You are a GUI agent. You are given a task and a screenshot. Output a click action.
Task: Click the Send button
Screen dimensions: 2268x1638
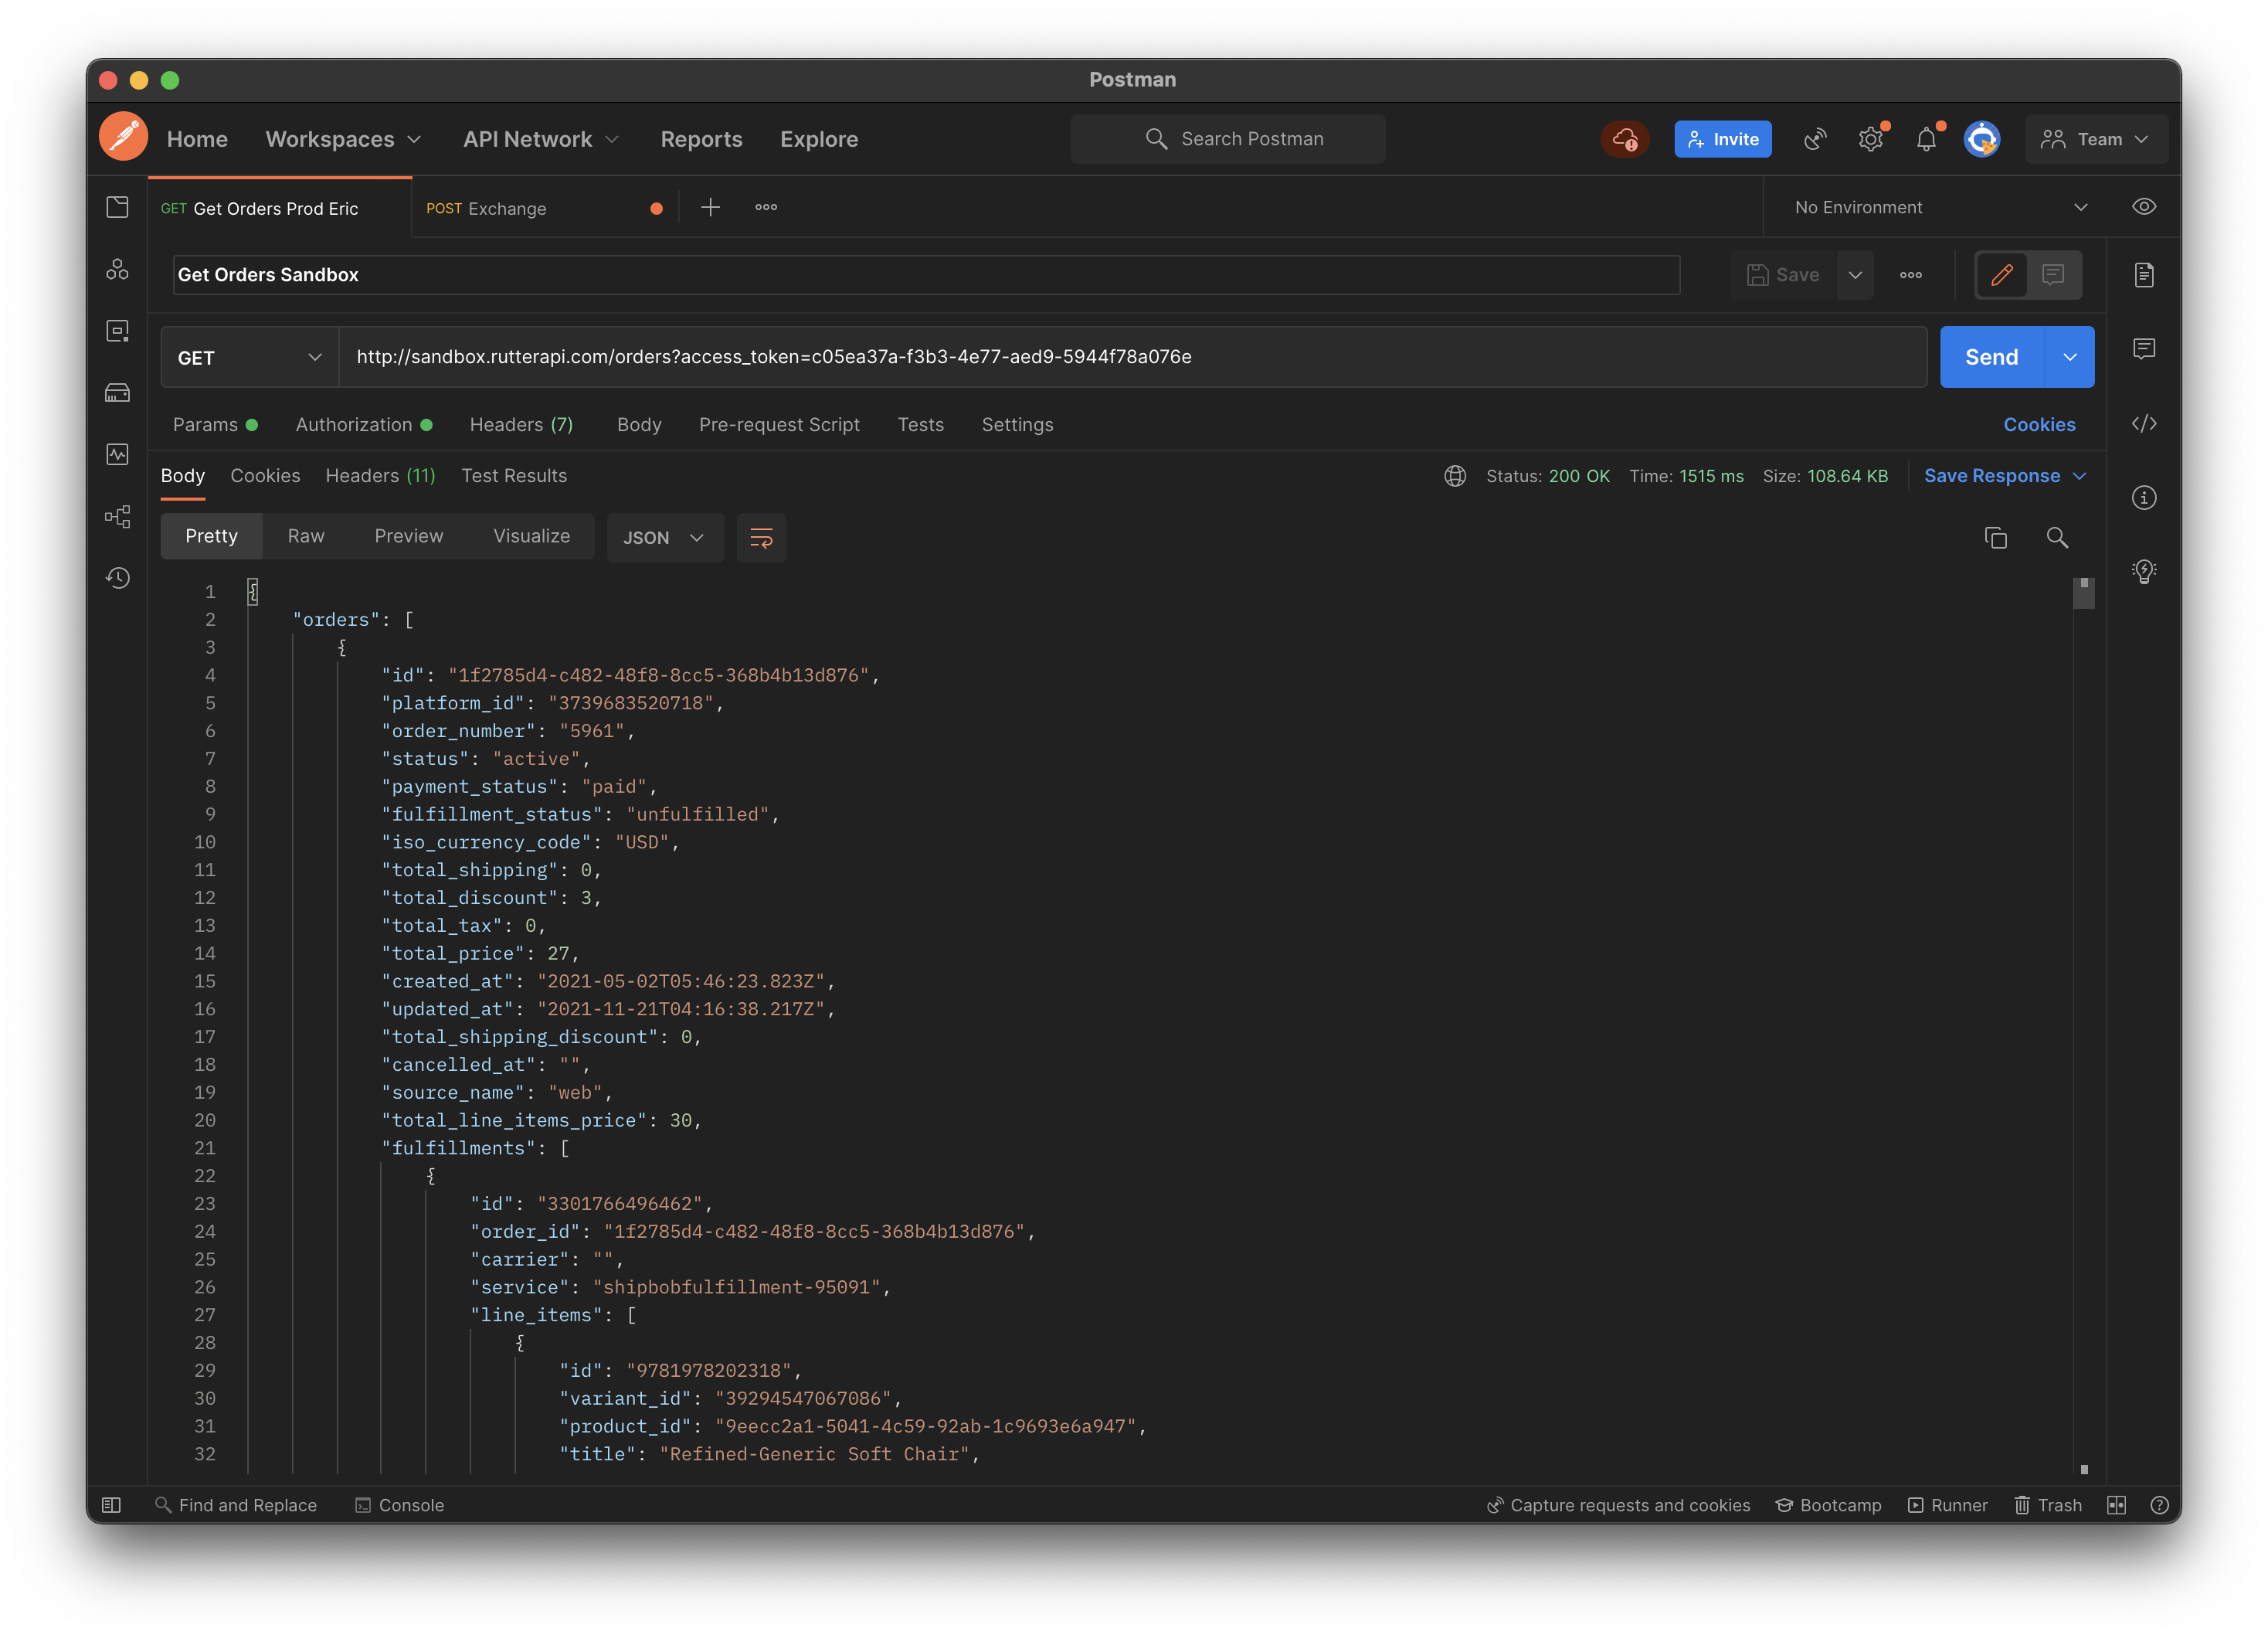tap(1991, 357)
